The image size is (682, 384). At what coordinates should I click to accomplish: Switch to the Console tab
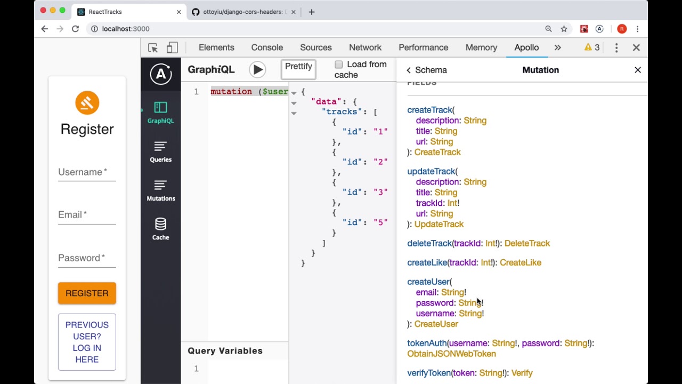267,47
